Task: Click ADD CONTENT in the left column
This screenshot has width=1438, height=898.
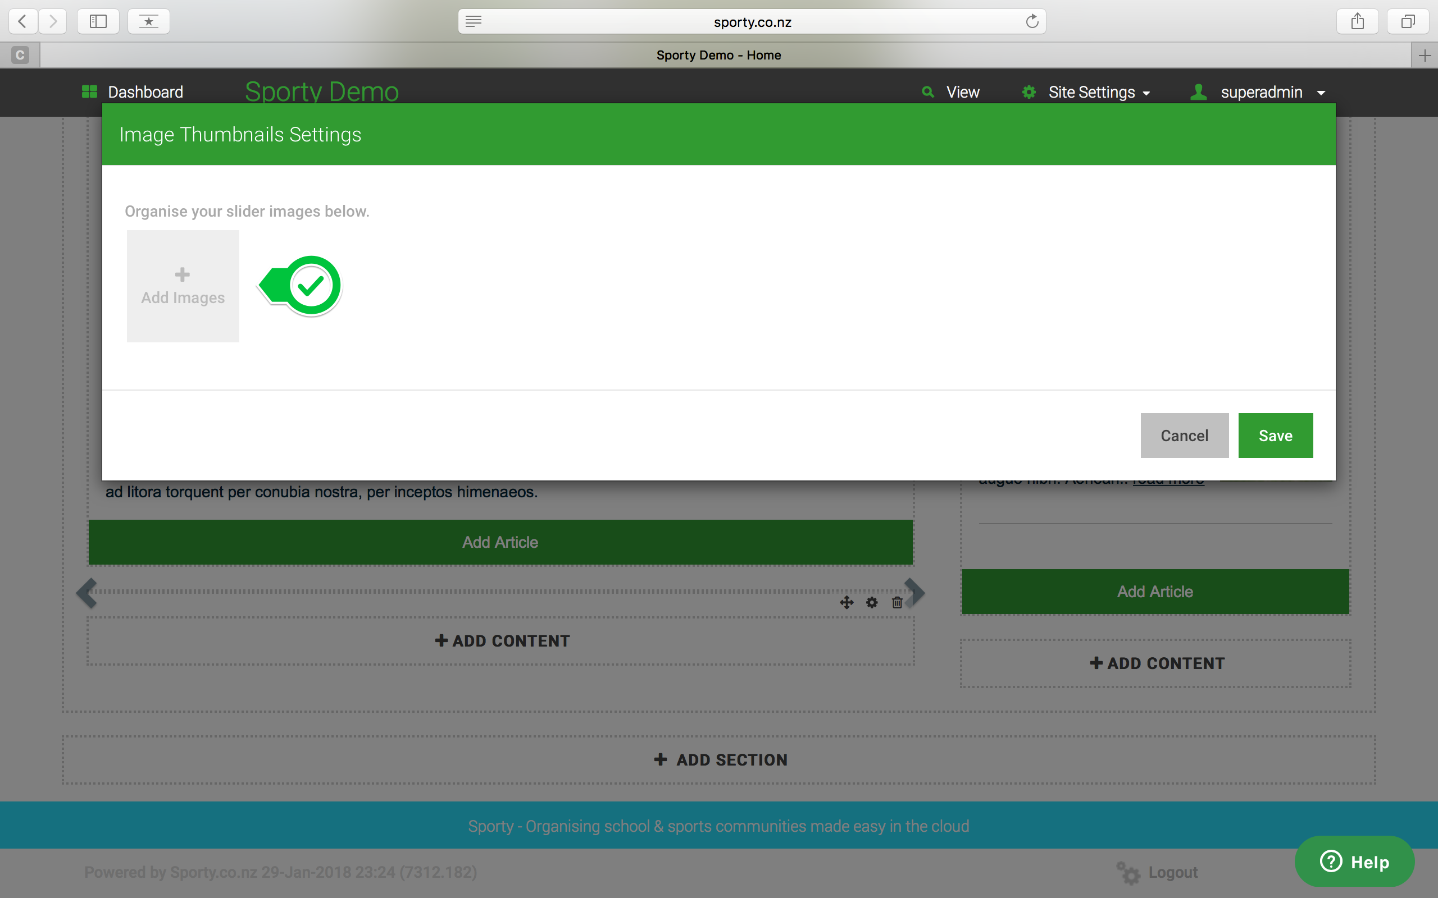Action: [502, 641]
